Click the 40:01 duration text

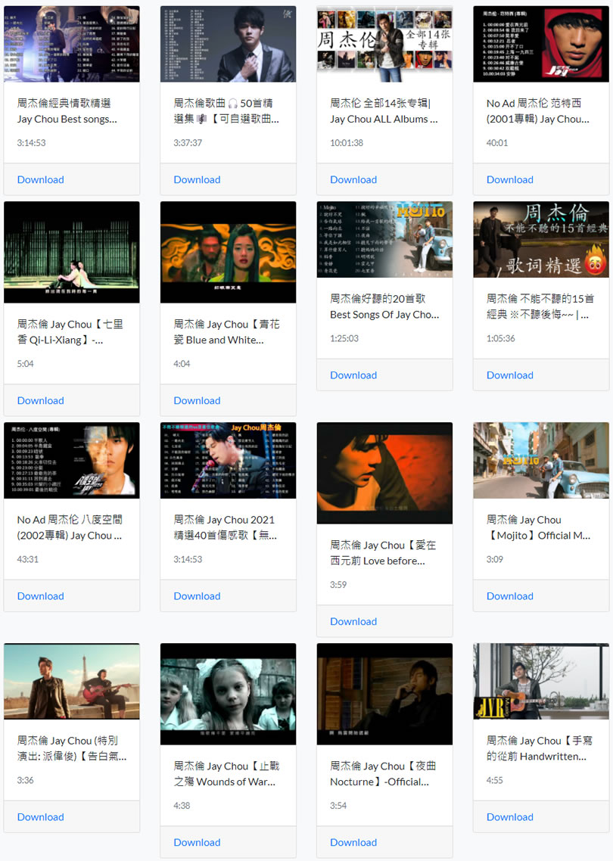point(497,143)
